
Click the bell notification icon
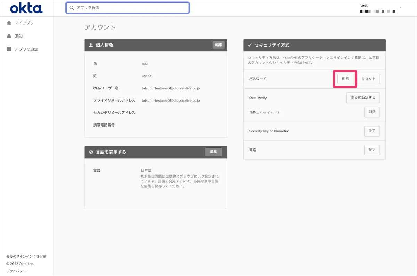[9, 36]
